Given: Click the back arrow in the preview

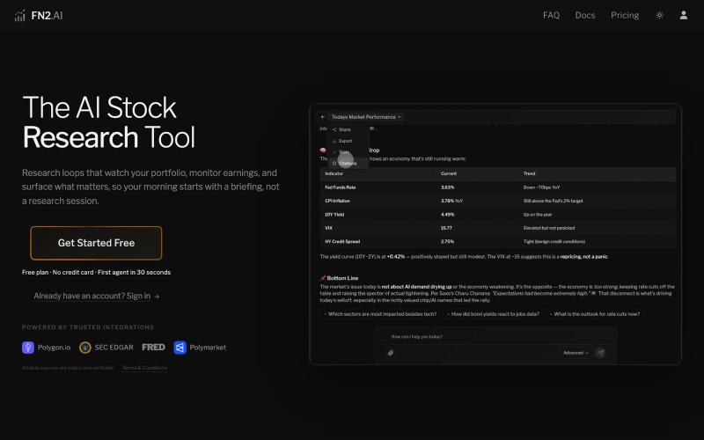Looking at the screenshot, I should pyautogui.click(x=323, y=117).
